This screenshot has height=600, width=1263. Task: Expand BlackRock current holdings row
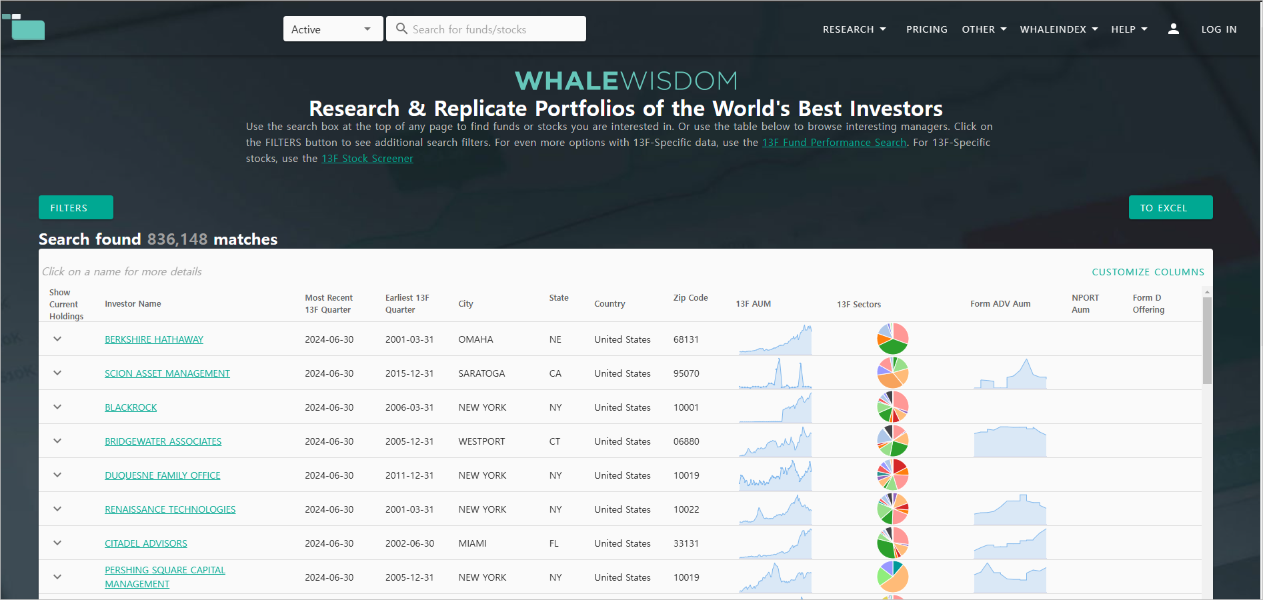pos(57,407)
